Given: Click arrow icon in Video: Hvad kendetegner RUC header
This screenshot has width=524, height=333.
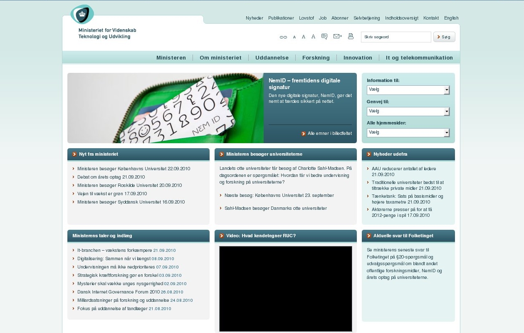Looking at the screenshot, I should [x=222, y=236].
